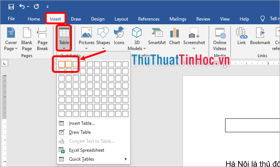280x167 pixels.
Task: Click the Redo/Repeat icon
Action: (x=37, y=7)
